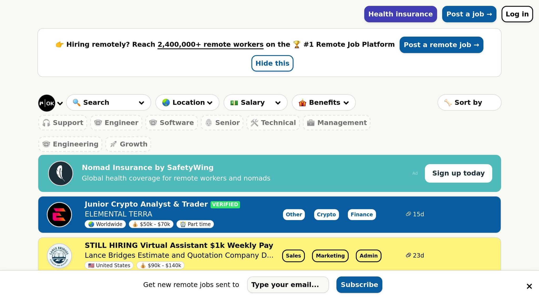Click the SafetyWing feather logo

pos(61,173)
